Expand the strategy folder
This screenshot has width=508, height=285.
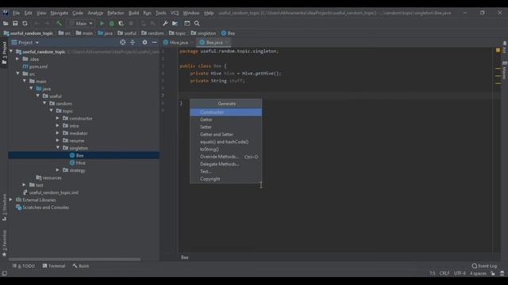pyautogui.click(x=58, y=170)
